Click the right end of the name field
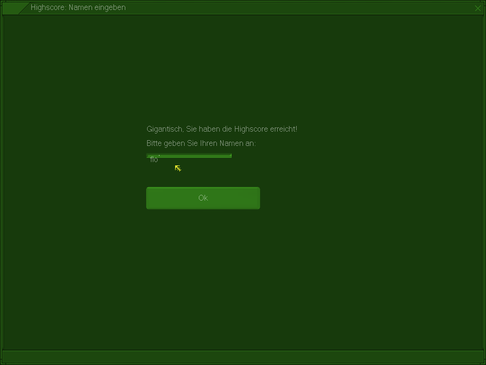Image resolution: width=486 pixels, height=365 pixels. click(228, 160)
